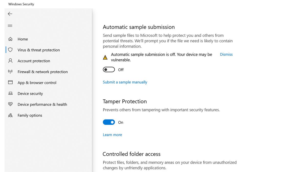Click the Device performance & health heart icon
Screen dimensions: 307x172
click(x=10, y=104)
